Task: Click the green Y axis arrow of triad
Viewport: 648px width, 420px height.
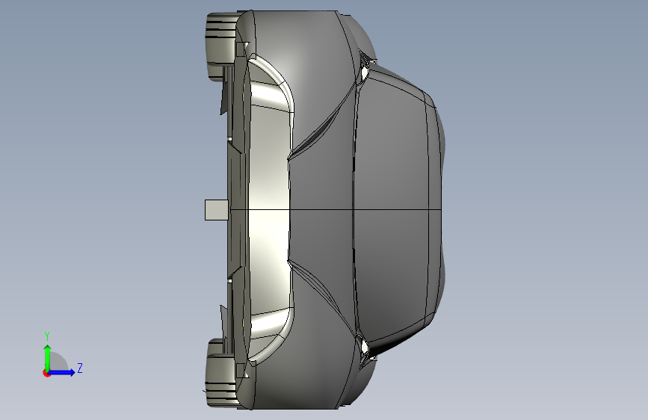Action: tap(48, 357)
